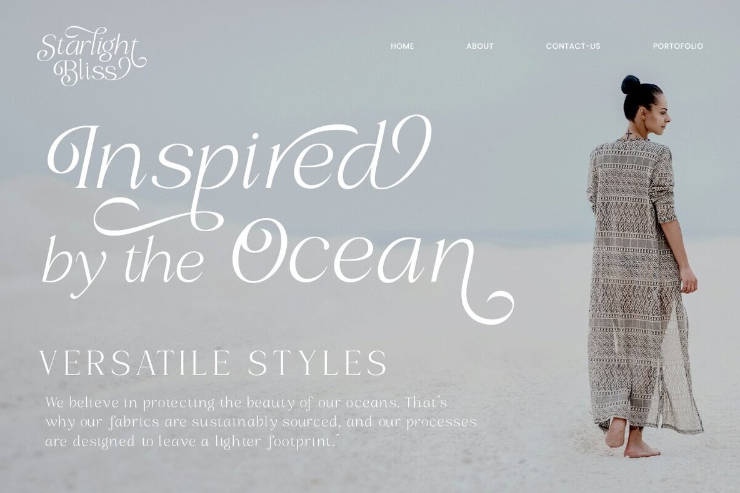Click paragraph line starting 'why our fabrics'
The height and width of the screenshot is (493, 740).
(261, 422)
